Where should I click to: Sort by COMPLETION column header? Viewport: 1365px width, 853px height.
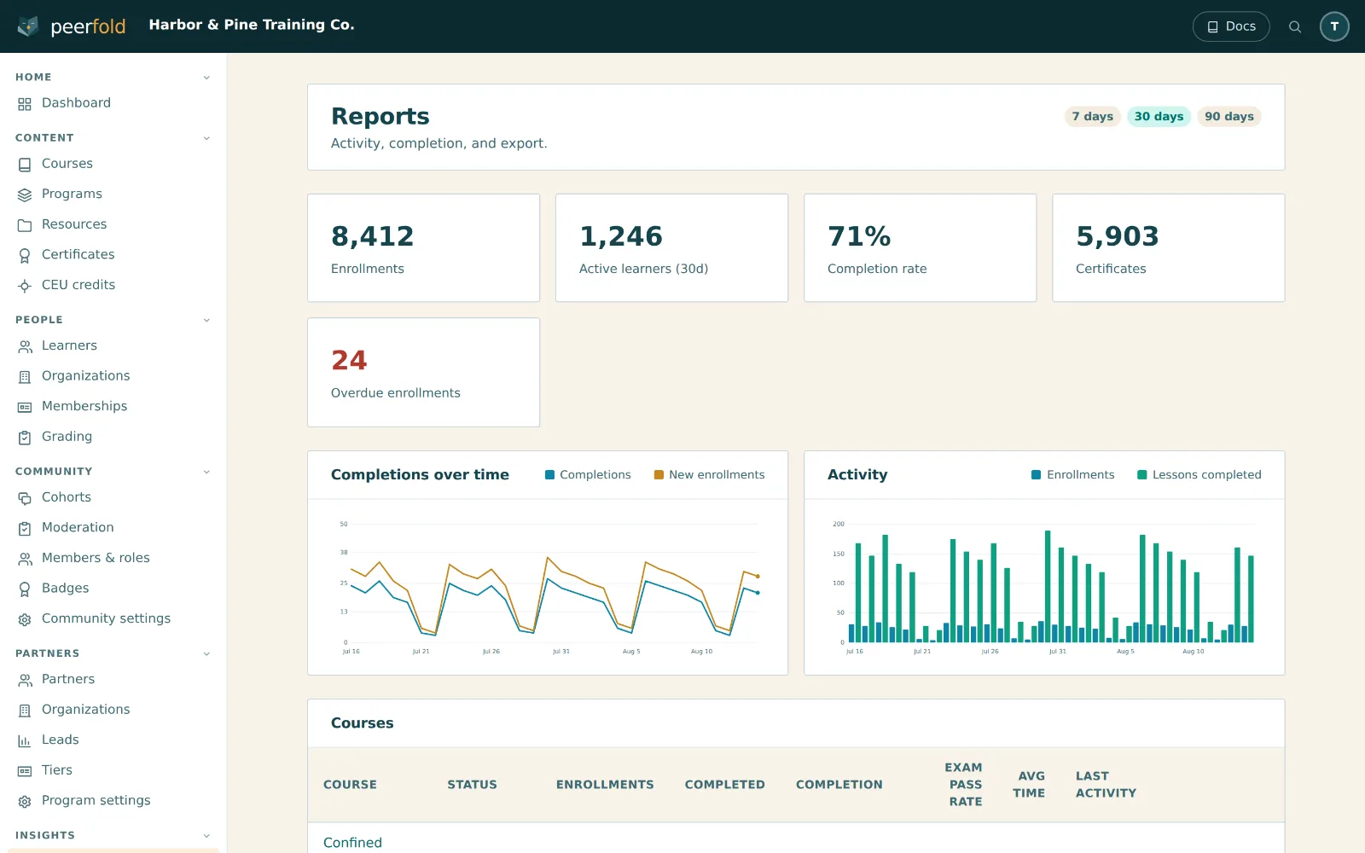(839, 785)
